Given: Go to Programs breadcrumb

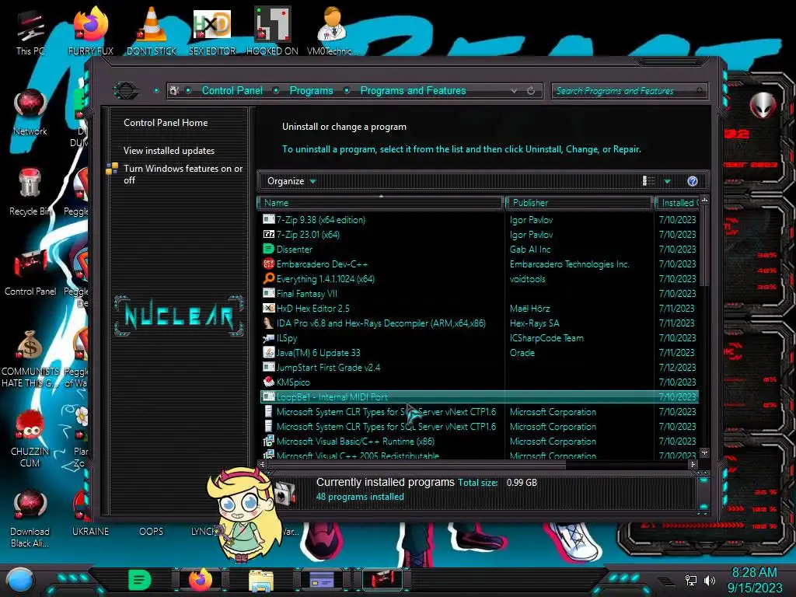Looking at the screenshot, I should (x=311, y=90).
